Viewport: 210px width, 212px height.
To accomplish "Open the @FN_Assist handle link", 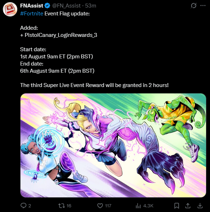I will [67, 6].
